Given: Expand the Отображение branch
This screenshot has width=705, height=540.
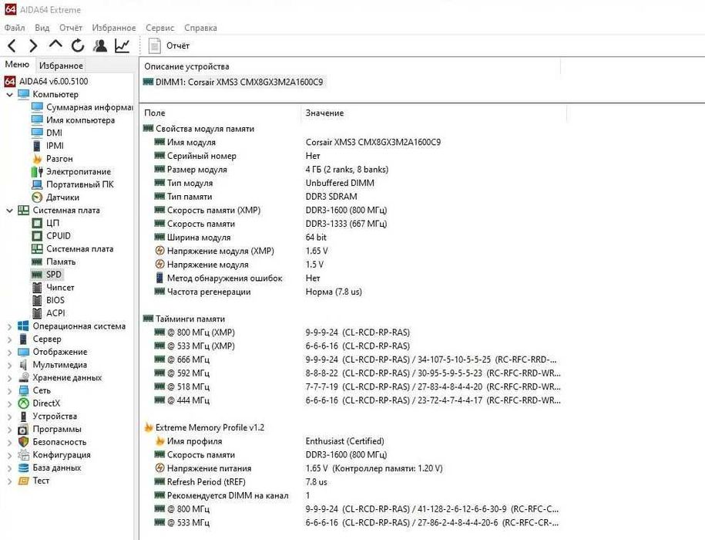Looking at the screenshot, I should 9,352.
